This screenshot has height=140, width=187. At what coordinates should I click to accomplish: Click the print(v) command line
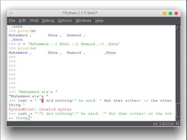[27, 48]
